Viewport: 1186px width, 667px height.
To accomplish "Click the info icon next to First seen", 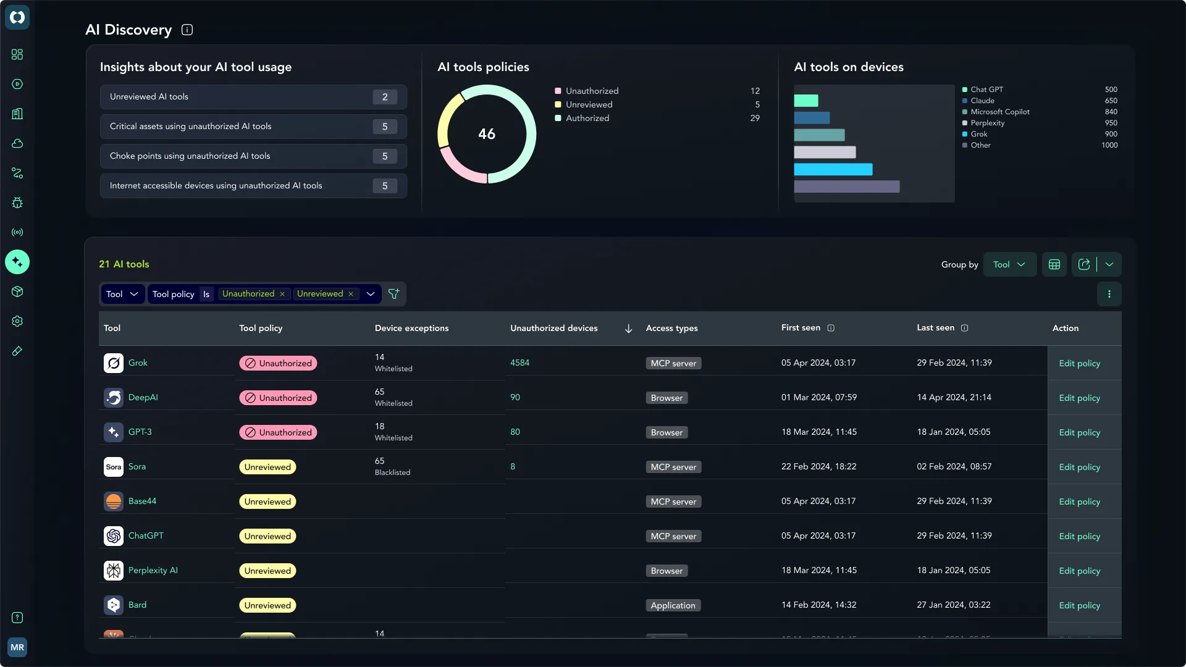I will pos(831,328).
